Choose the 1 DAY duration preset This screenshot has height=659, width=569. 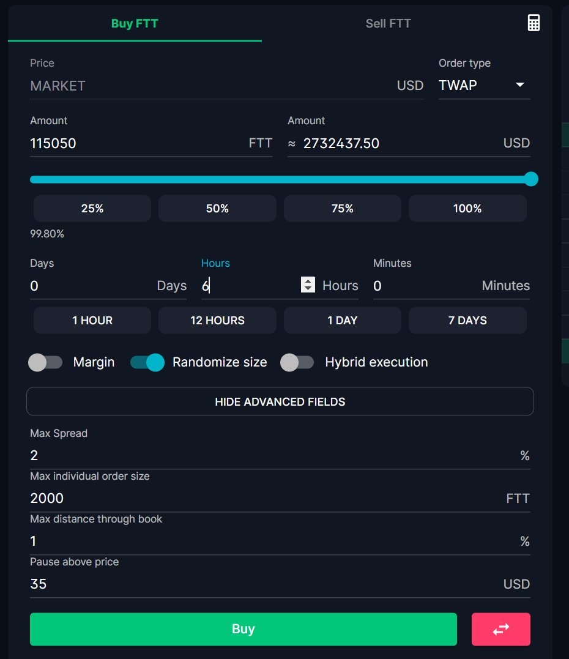coord(342,320)
